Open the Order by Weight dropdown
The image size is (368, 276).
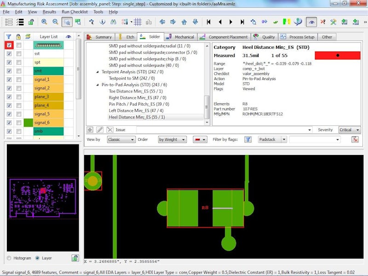pos(172,139)
